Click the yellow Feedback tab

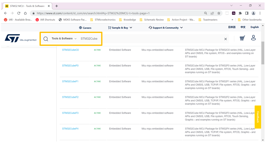pos(258,117)
